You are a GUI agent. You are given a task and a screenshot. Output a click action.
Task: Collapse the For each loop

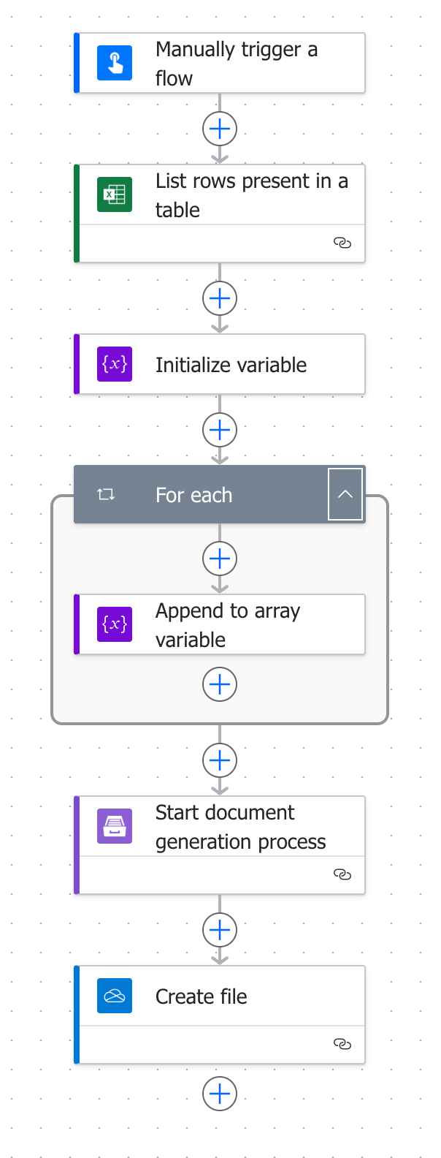point(345,495)
